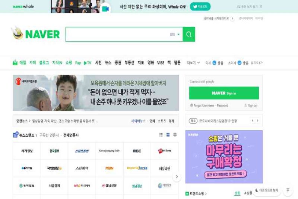Select the 전체언론사 tab in Newsstand
The image size is (298, 199).
click(x=71, y=135)
